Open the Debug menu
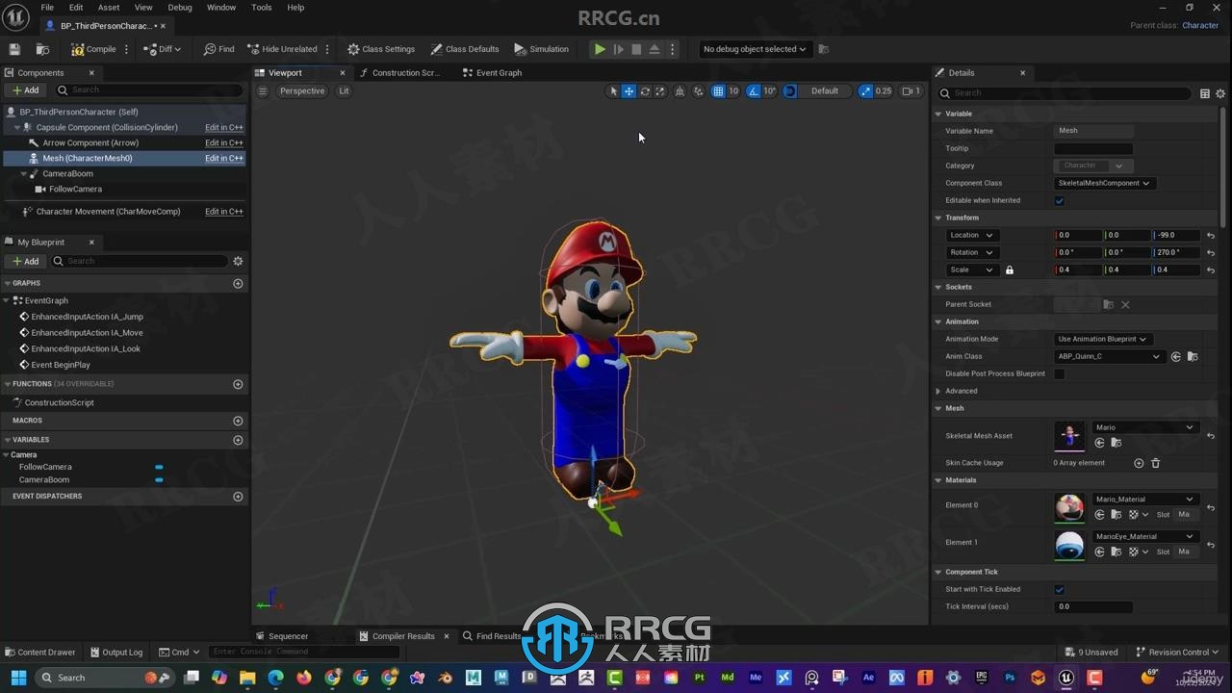This screenshot has width=1232, height=693. 180,8
